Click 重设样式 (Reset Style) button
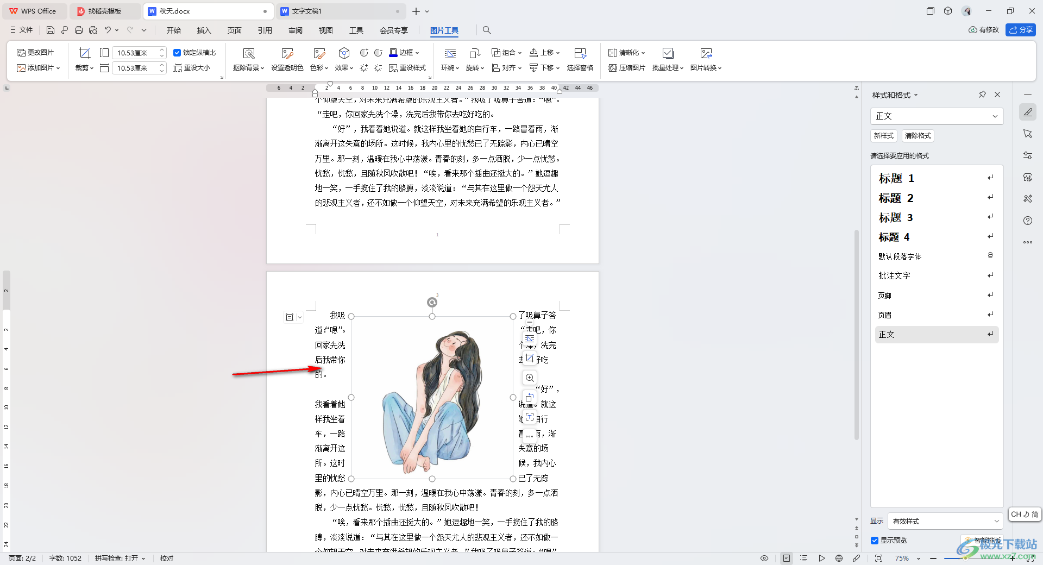 (x=407, y=68)
